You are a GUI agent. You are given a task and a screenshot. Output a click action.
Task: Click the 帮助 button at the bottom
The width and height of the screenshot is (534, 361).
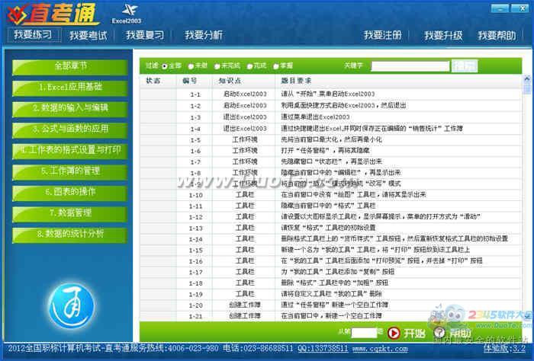[453, 333]
